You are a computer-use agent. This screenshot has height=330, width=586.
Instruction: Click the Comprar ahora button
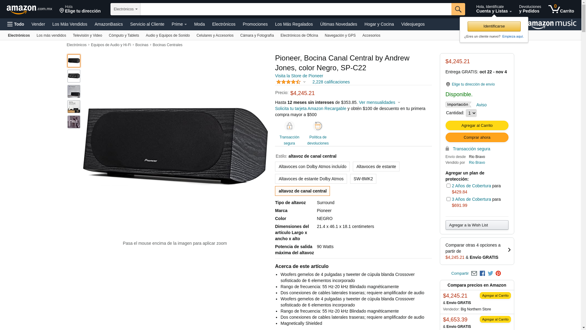477,137
